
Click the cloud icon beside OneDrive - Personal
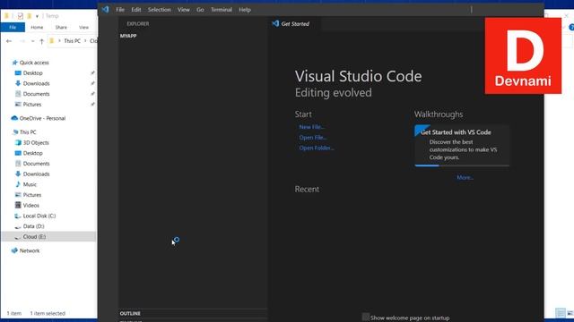[x=14, y=118]
